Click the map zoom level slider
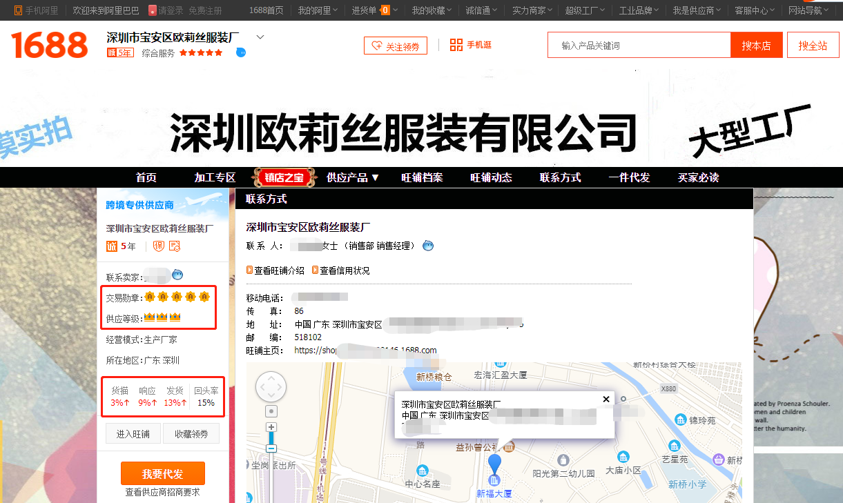 coord(271,437)
